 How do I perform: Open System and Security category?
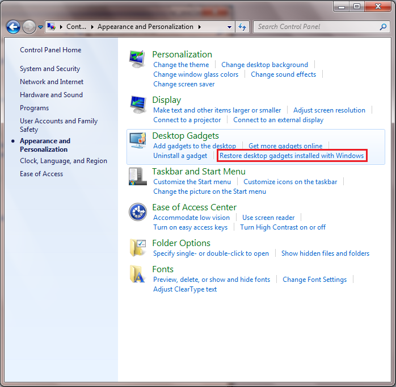[x=50, y=69]
